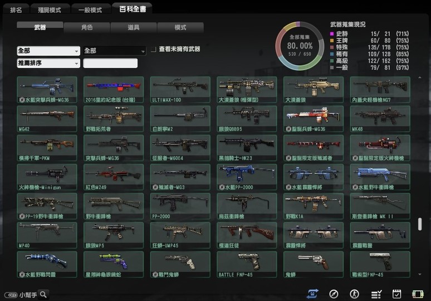
Task: Select the MP40 weapon card
Action: point(47,236)
